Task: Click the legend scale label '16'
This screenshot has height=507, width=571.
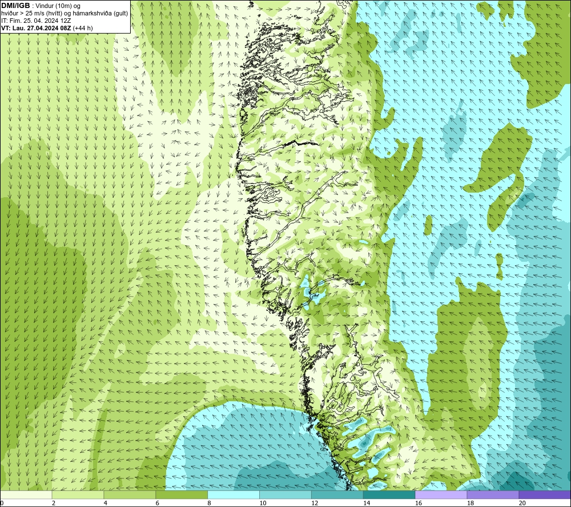Action: (x=419, y=503)
